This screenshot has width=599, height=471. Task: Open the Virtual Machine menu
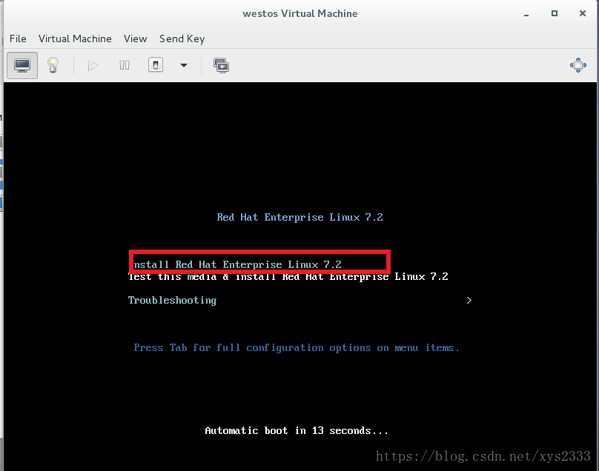(75, 39)
